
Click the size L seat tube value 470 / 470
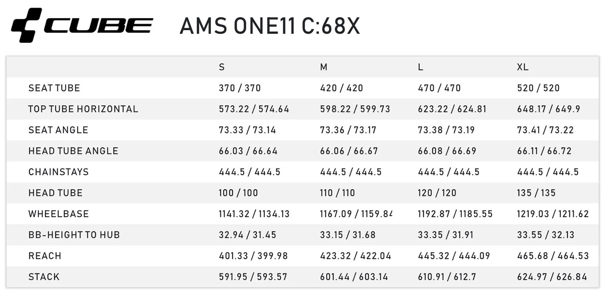tap(439, 88)
